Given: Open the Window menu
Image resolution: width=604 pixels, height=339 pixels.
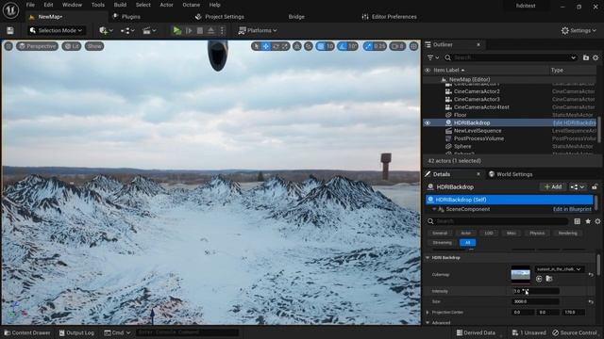Looking at the screenshot, I should click(x=72, y=5).
